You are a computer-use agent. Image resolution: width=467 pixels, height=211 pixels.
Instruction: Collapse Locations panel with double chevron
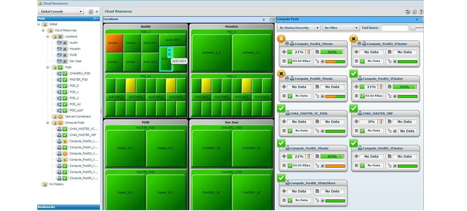coord(264,19)
